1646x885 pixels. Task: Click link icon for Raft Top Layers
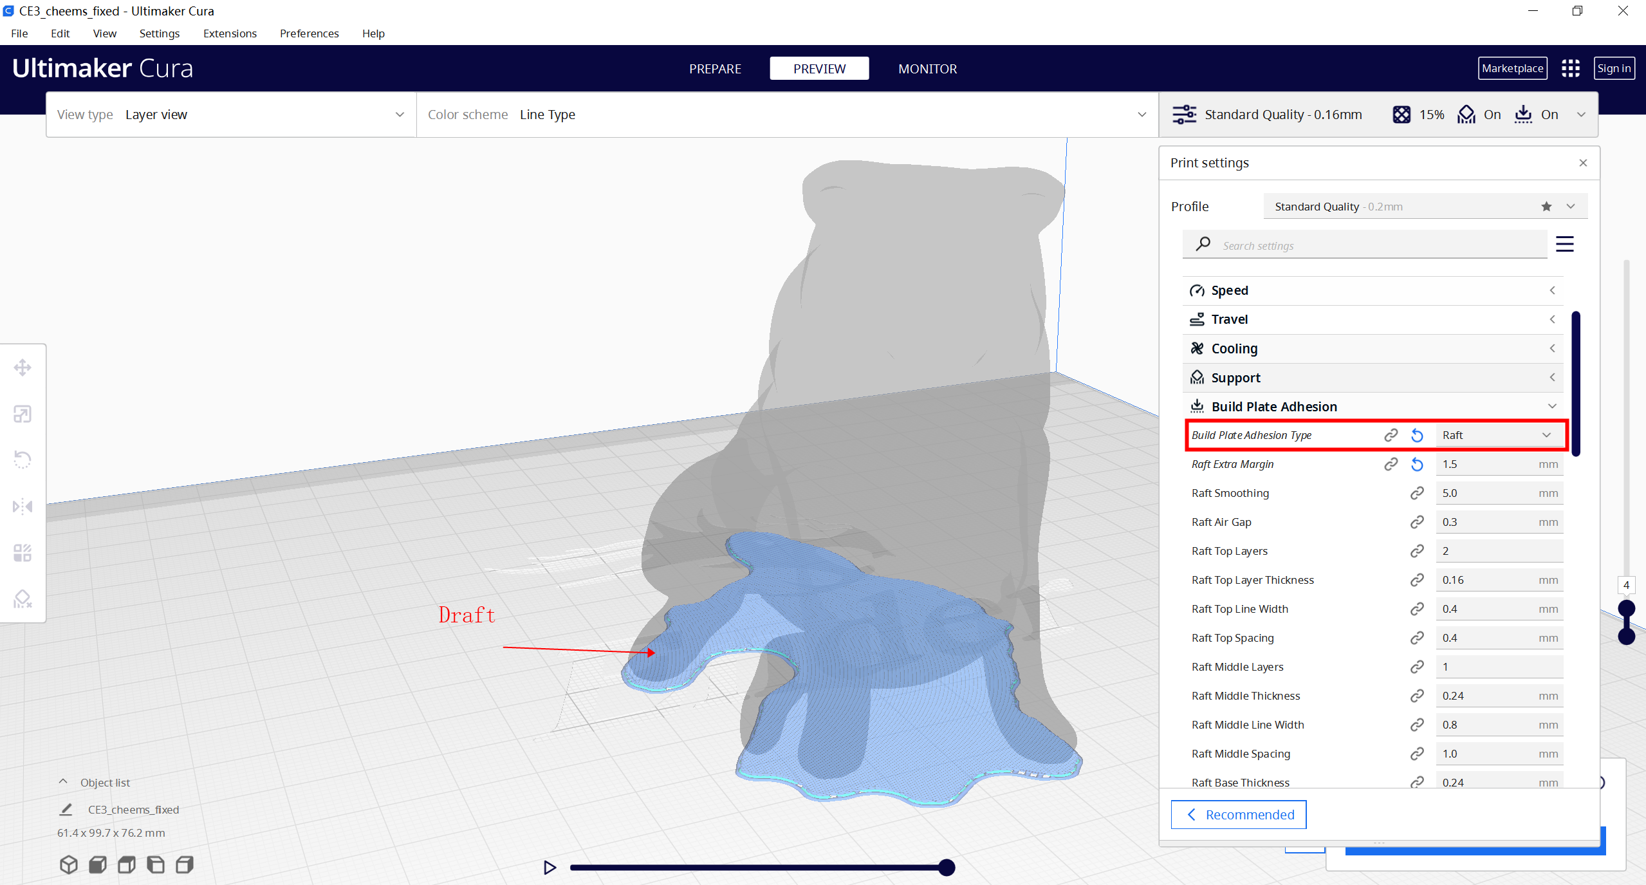(1417, 552)
